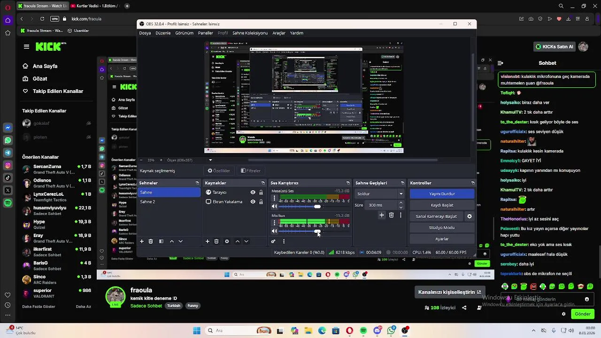Viewport: 601px width, 338px height.
Task: Pop out the Sahneler dock
Action: click(x=197, y=183)
